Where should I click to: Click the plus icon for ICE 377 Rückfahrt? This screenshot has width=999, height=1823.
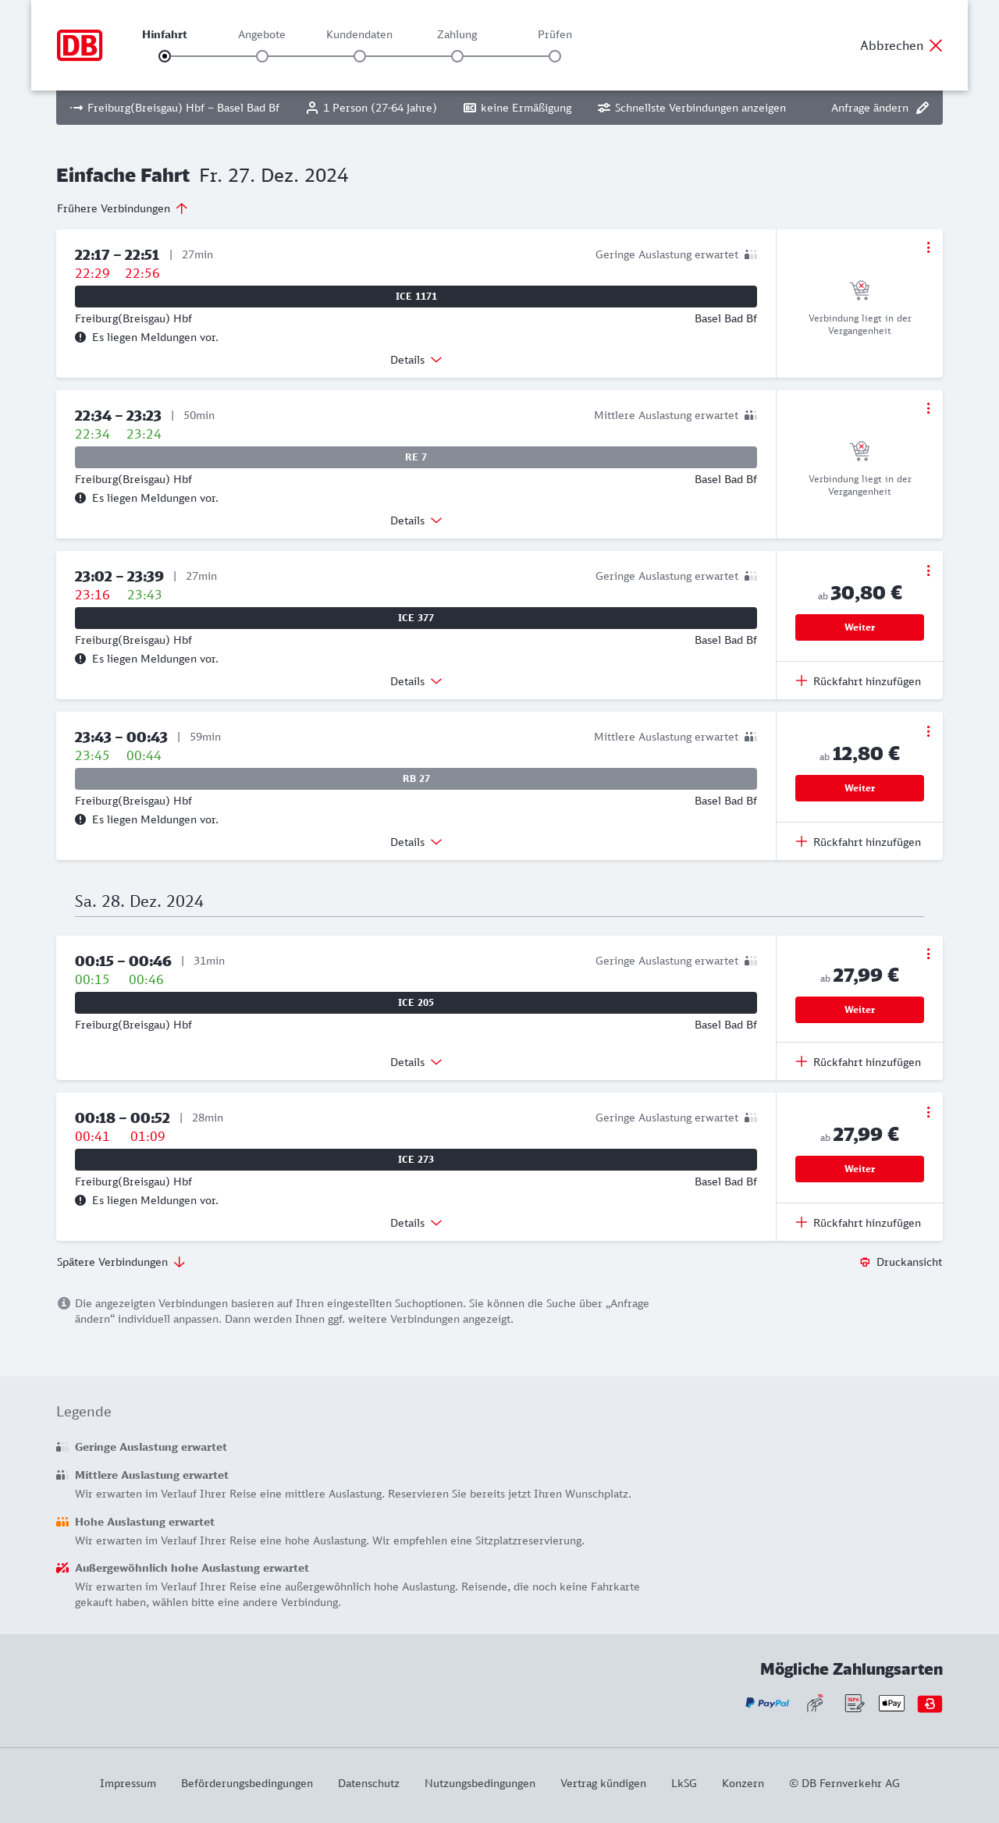[x=802, y=681]
